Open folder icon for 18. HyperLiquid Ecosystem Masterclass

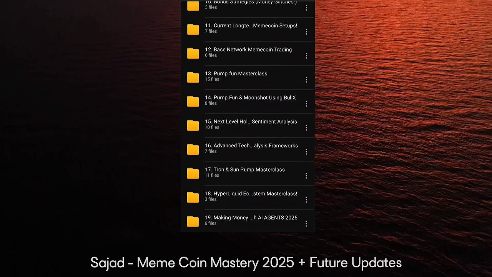193,197
